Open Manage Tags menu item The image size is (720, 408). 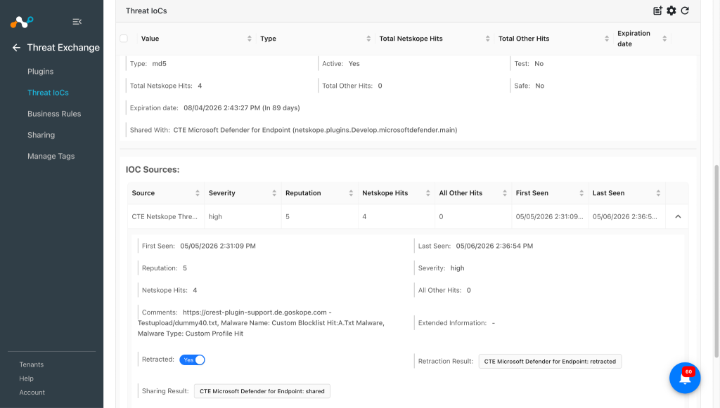(x=51, y=156)
